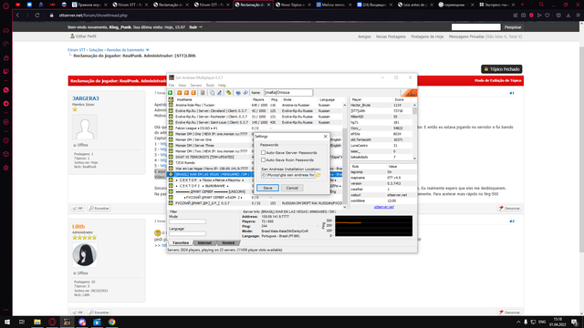
Task: Select the Arizona Role Play | Tucson server row
Action: (x=255, y=106)
